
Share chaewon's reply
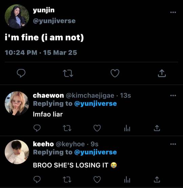coord(157,128)
